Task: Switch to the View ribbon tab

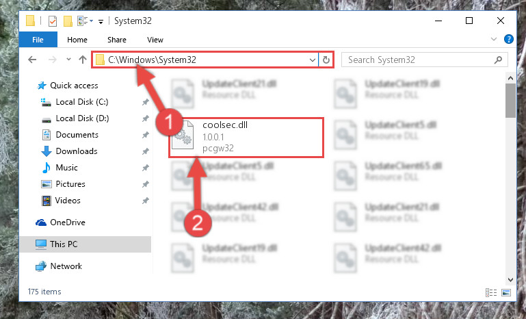Action: pyautogui.click(x=155, y=40)
